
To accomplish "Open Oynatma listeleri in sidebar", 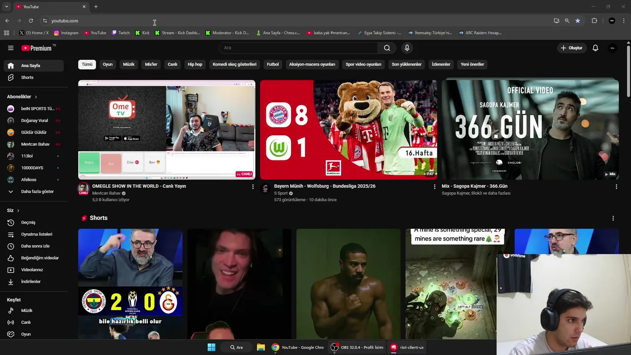I will 34,234.
